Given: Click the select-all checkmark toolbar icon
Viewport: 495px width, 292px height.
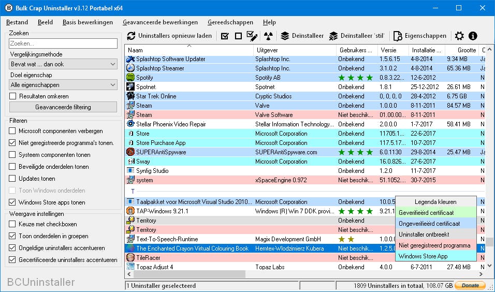Looking at the screenshot, I should point(225,36).
